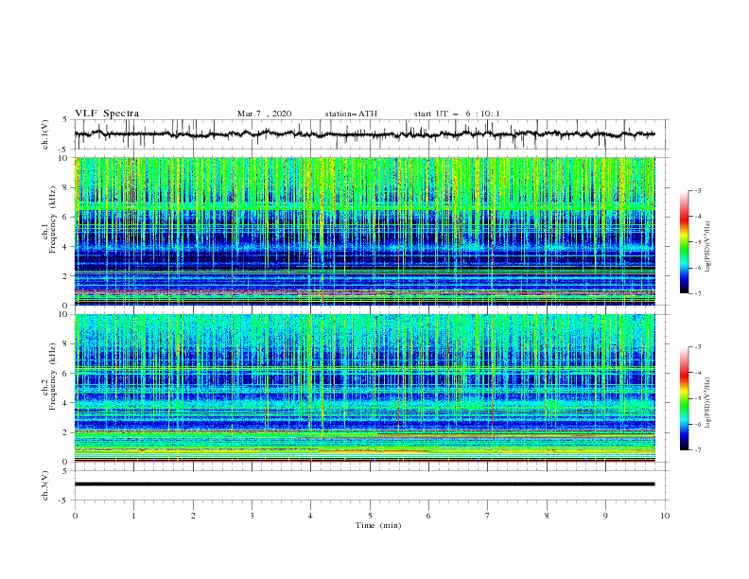Click the log(PSD) label beside upper colorbar

tap(708, 247)
